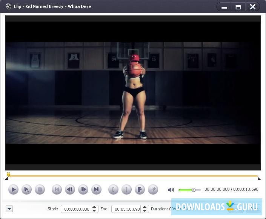Click the Play Segment button

[26, 189]
